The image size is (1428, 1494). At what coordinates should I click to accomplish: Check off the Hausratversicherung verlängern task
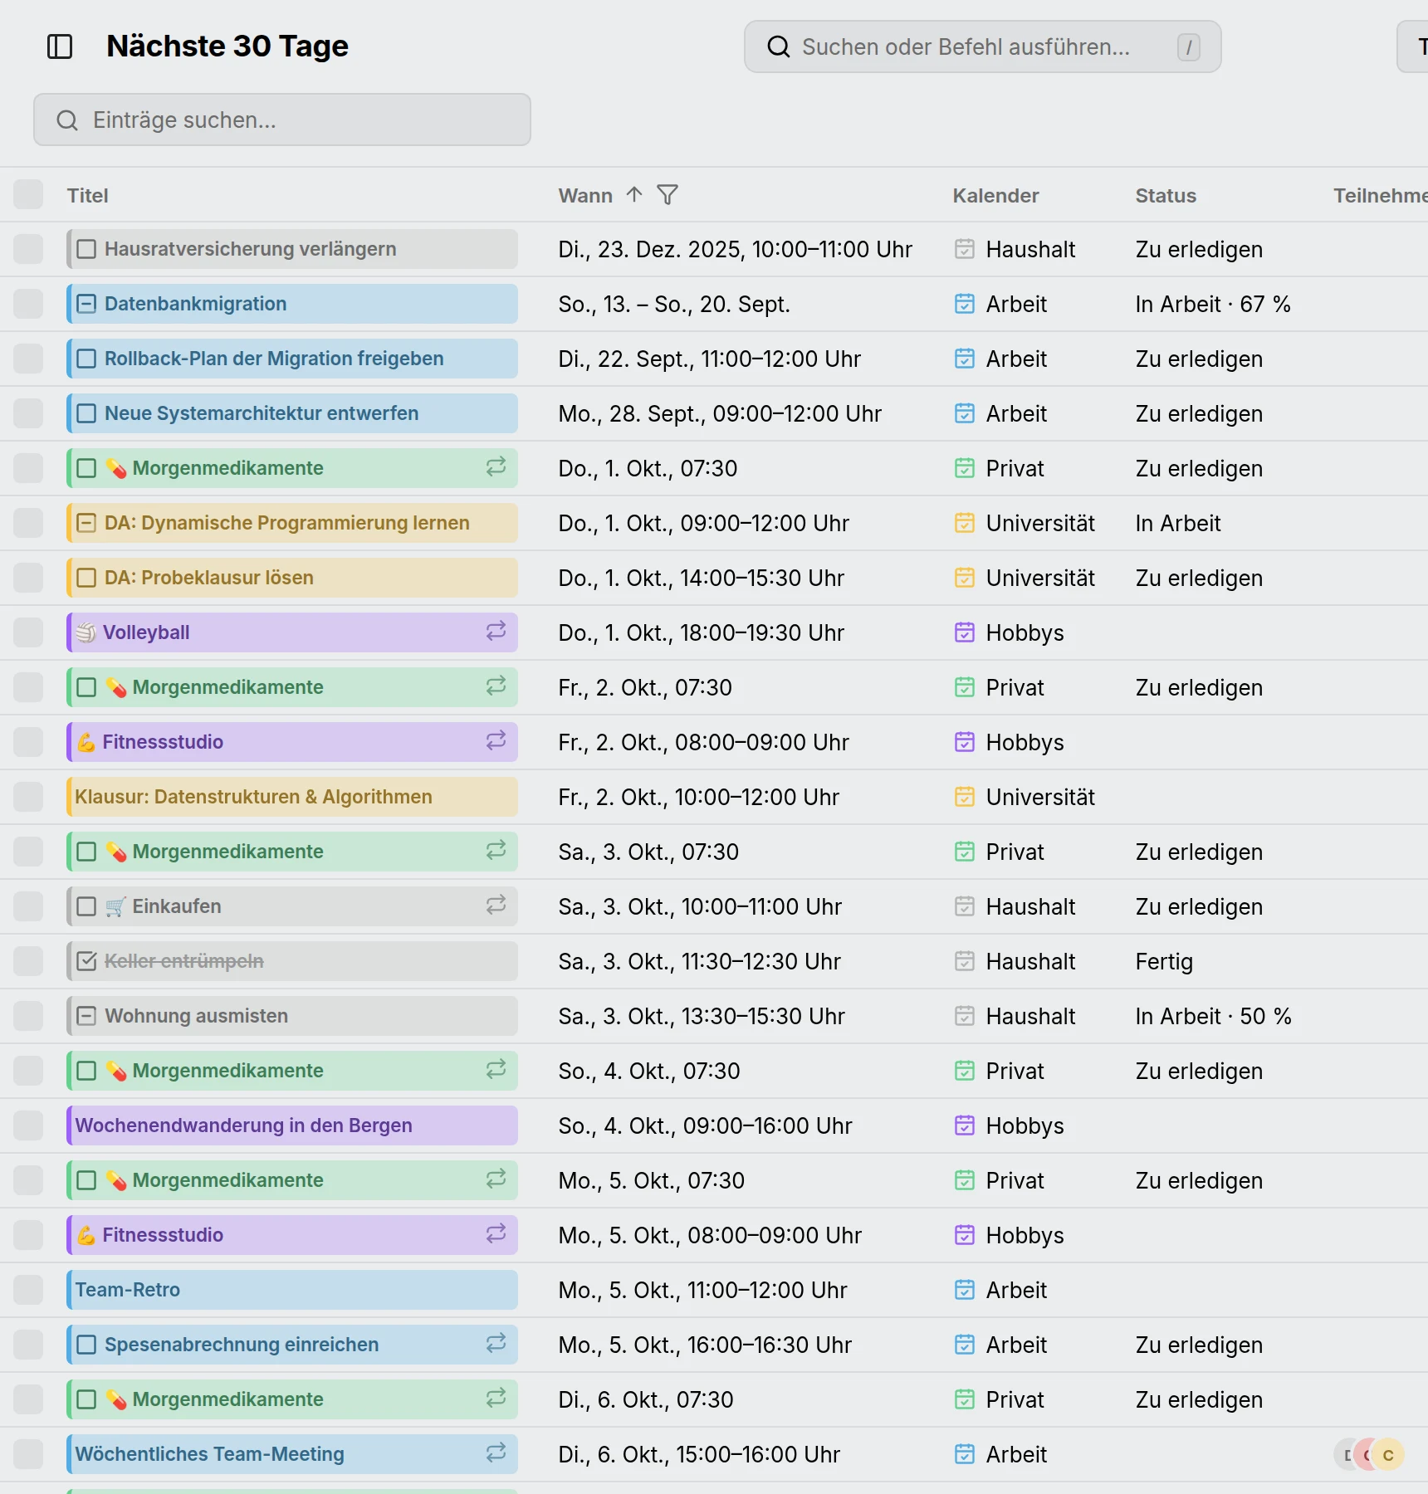(x=86, y=249)
